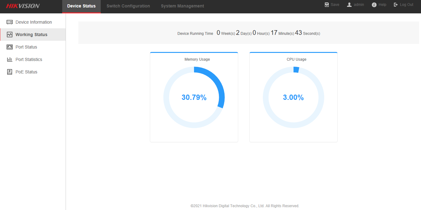Click the Device Running Time banner
This screenshot has height=210, width=421.
[x=248, y=33]
